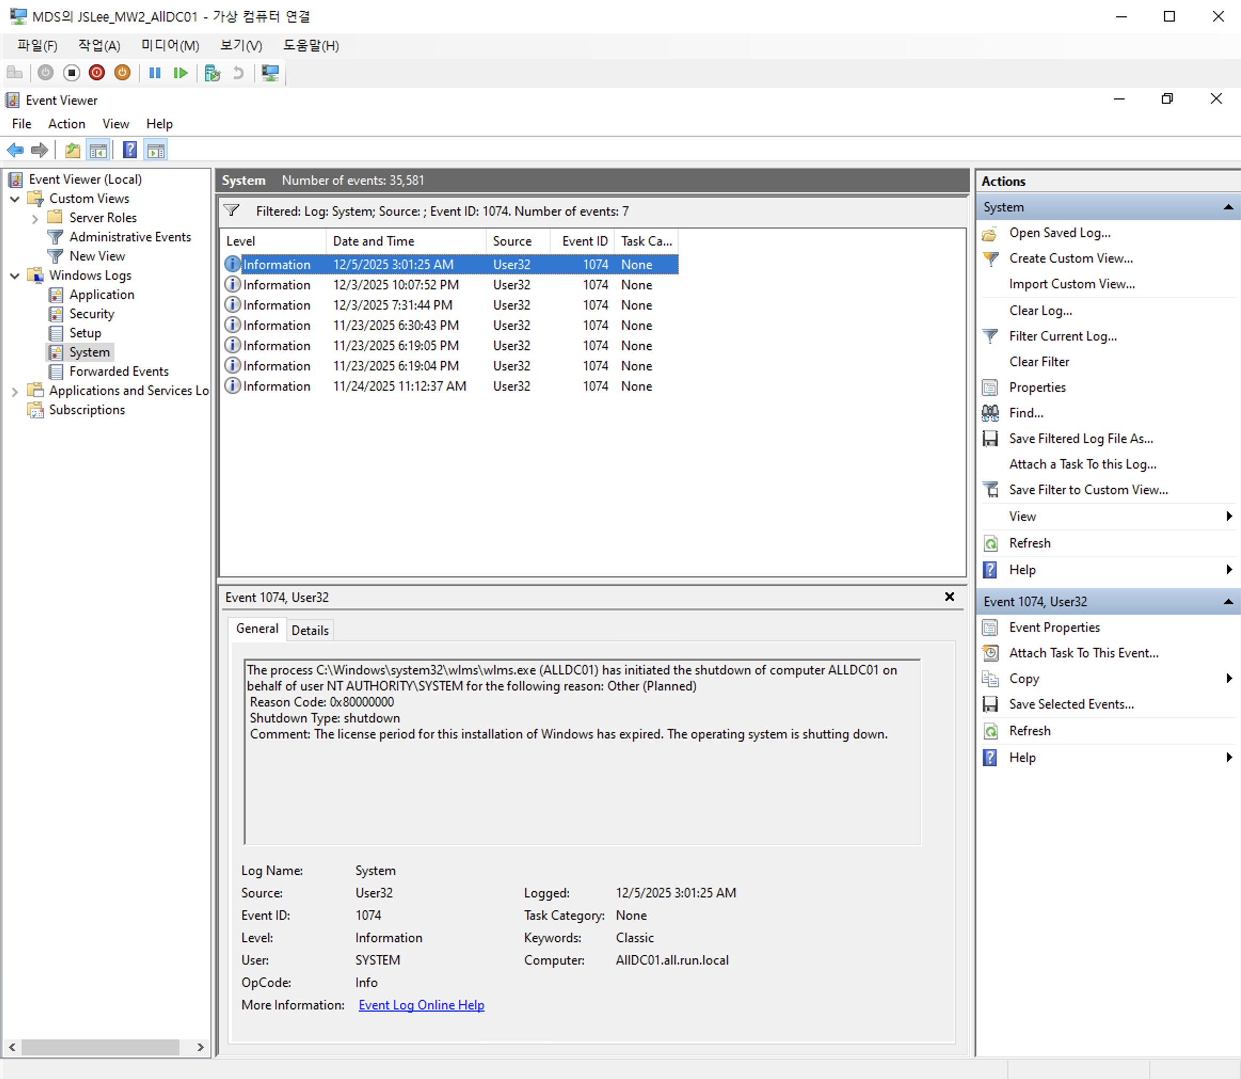Image resolution: width=1241 pixels, height=1079 pixels.
Task: Expand the Server Roles folder
Action: 35,219
